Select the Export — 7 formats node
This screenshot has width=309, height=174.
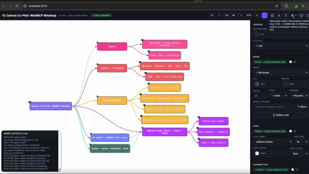tap(112, 68)
